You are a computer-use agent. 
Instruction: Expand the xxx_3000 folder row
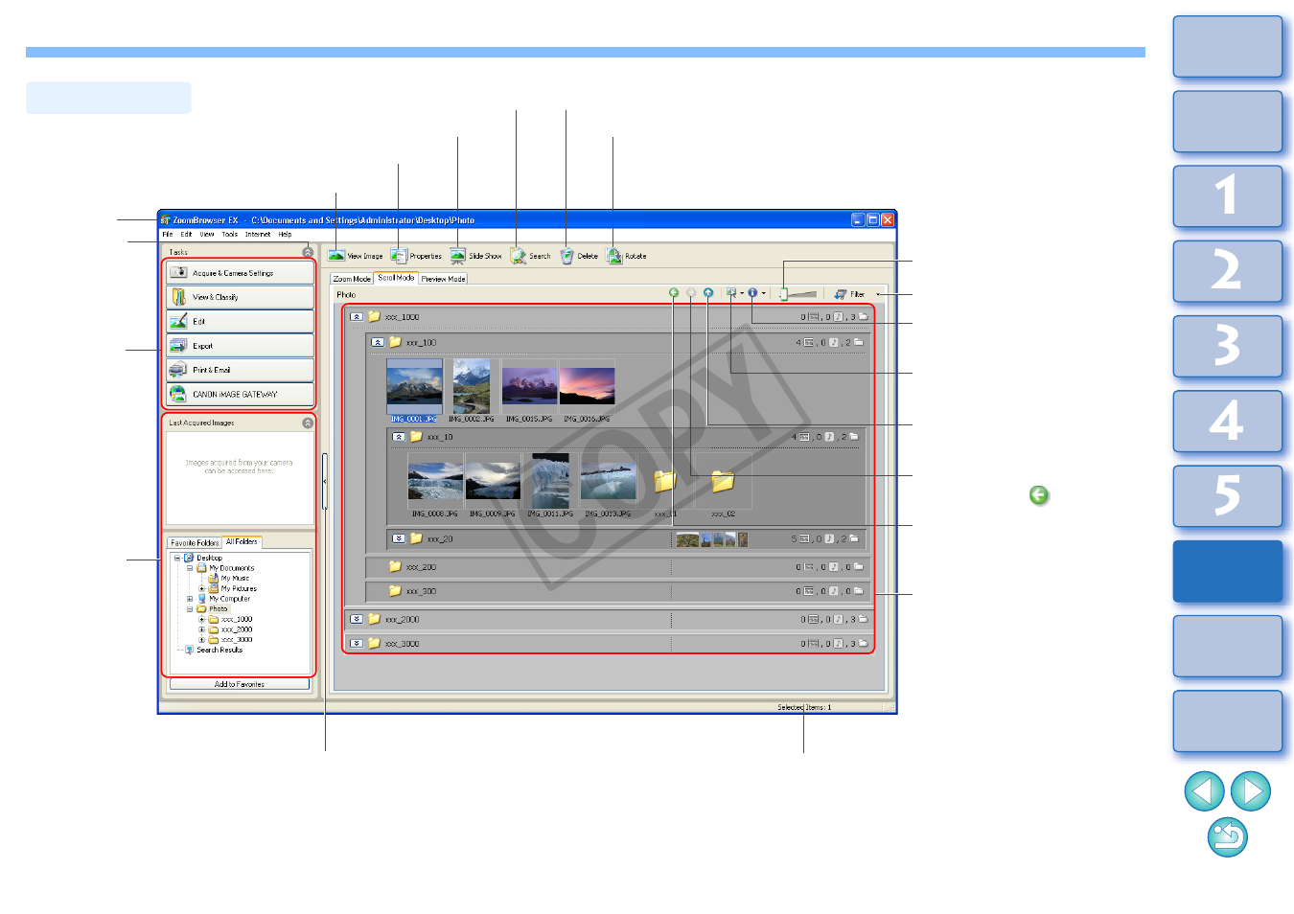coord(357,643)
